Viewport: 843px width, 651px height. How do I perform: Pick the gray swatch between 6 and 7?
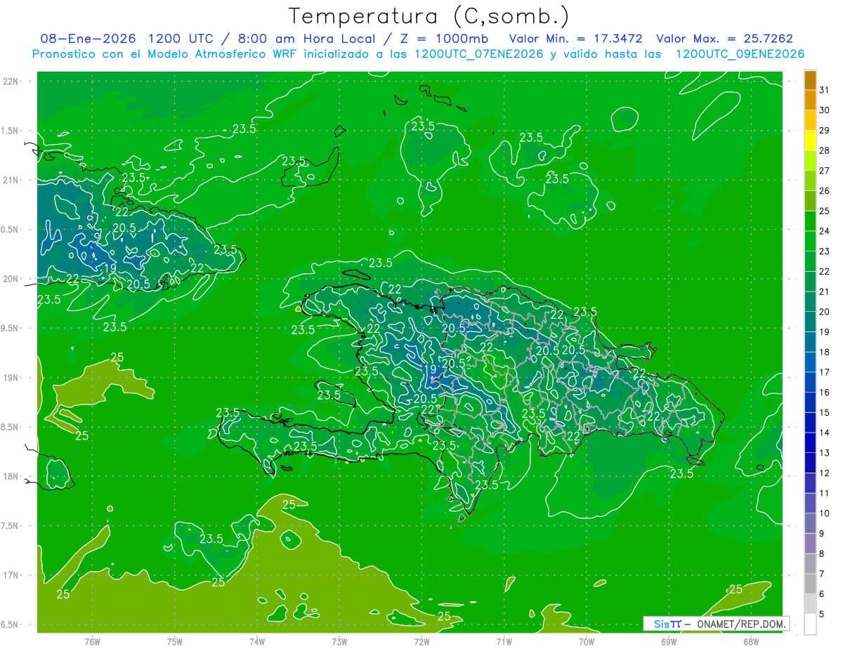[x=810, y=584]
